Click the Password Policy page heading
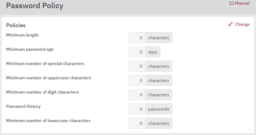 click(x=35, y=6)
